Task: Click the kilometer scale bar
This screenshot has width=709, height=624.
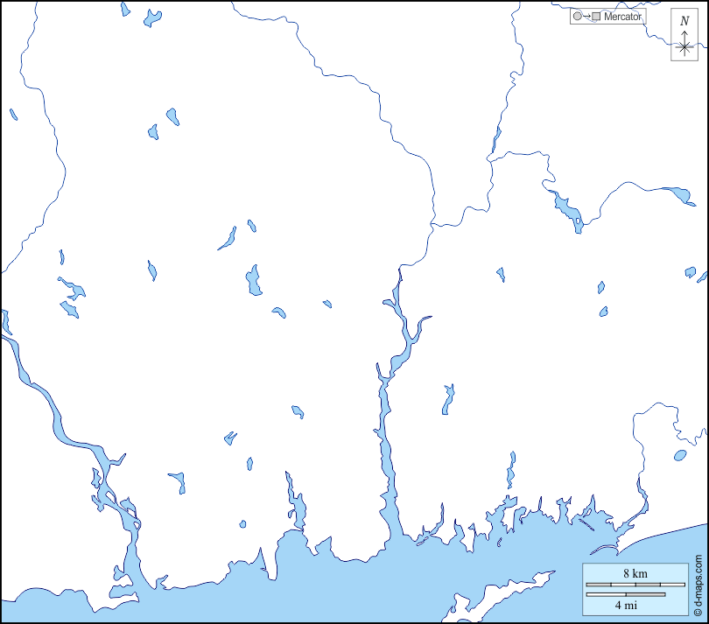Action: pos(635,584)
